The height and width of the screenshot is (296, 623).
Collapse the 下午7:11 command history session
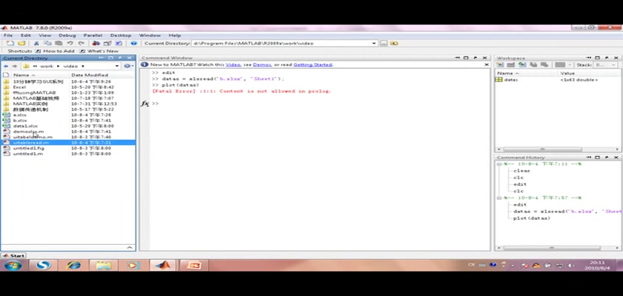pyautogui.click(x=500, y=164)
